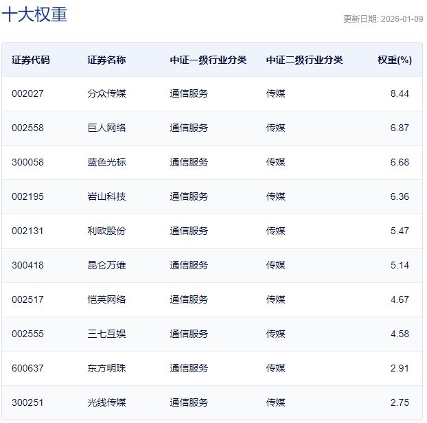Click weight value 2.91

pos(400,368)
